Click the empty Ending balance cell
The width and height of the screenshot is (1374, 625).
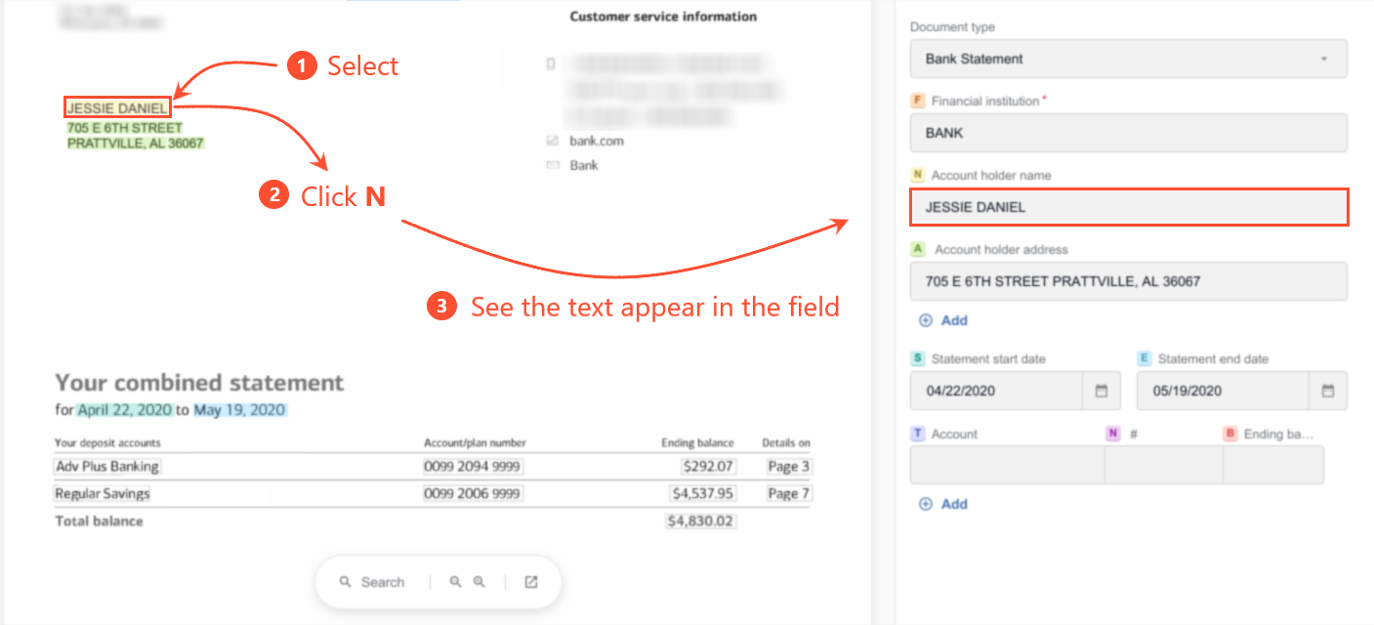tap(1273, 465)
